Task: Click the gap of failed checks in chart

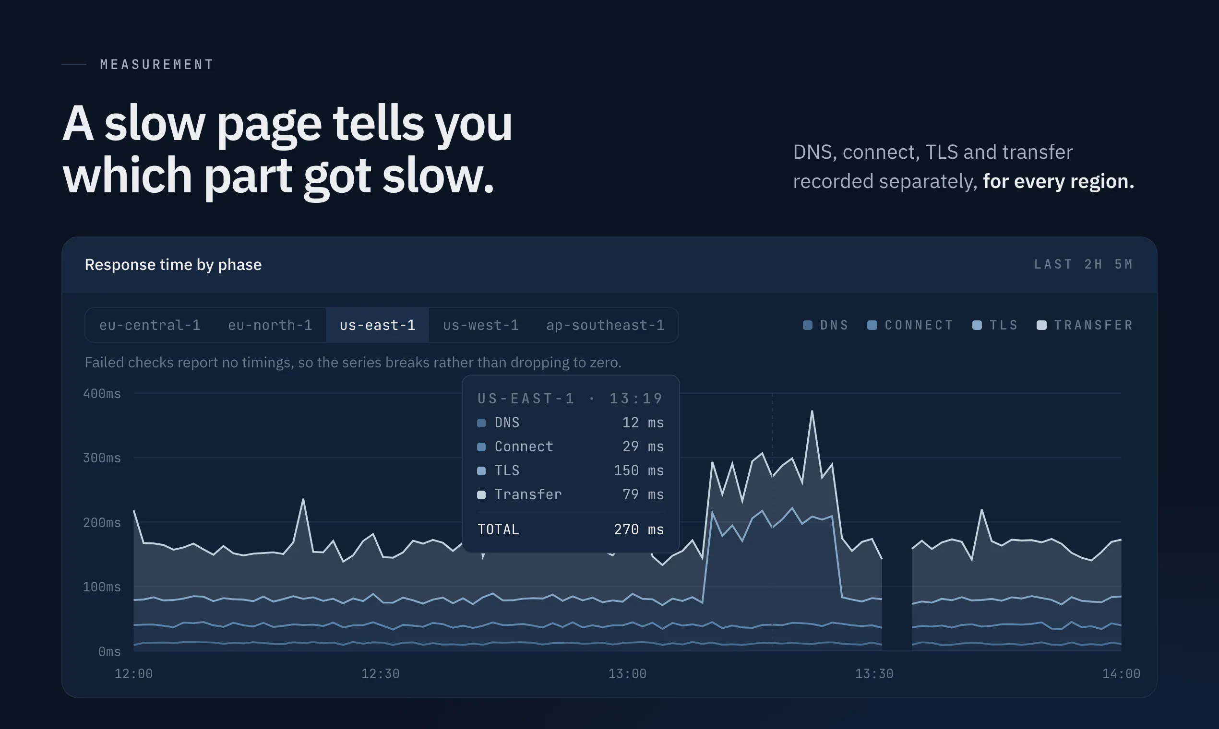Action: coord(897,604)
